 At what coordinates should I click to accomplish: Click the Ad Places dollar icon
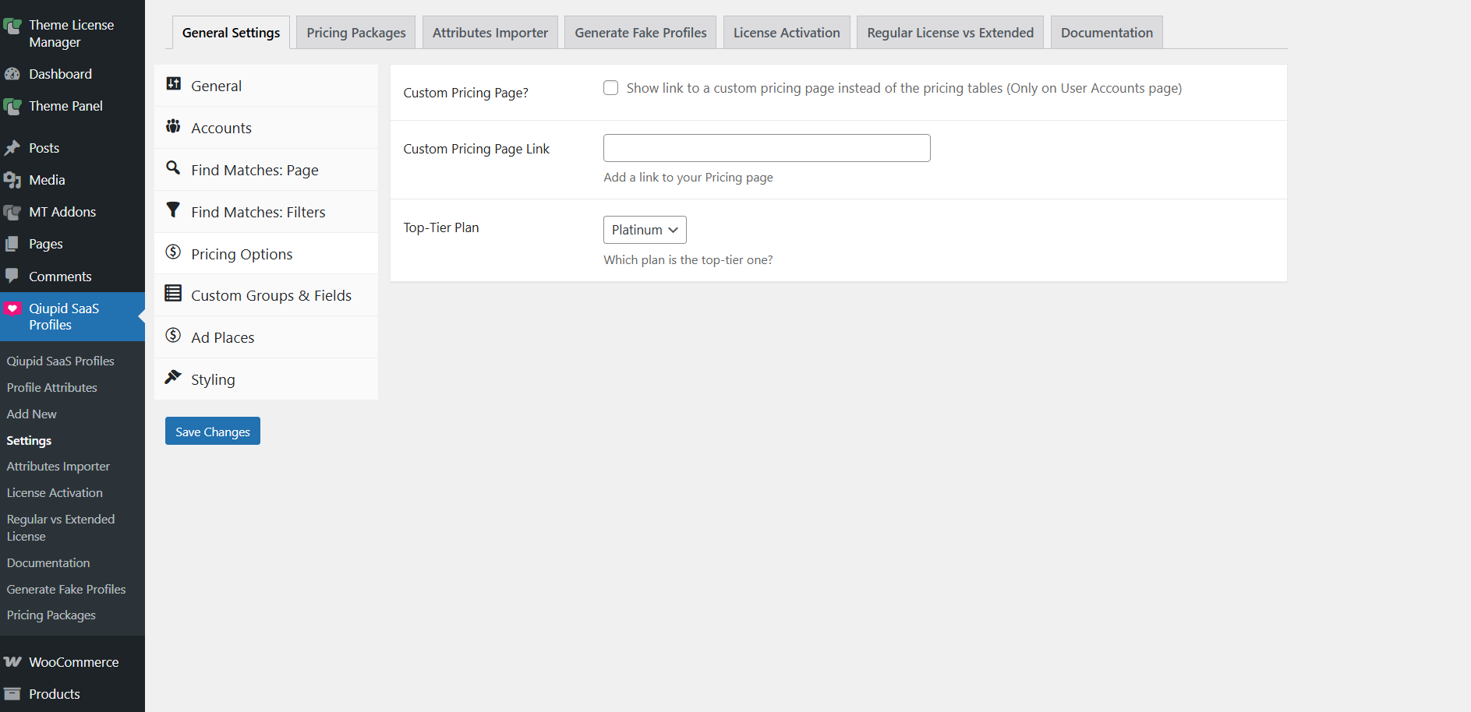click(x=173, y=336)
